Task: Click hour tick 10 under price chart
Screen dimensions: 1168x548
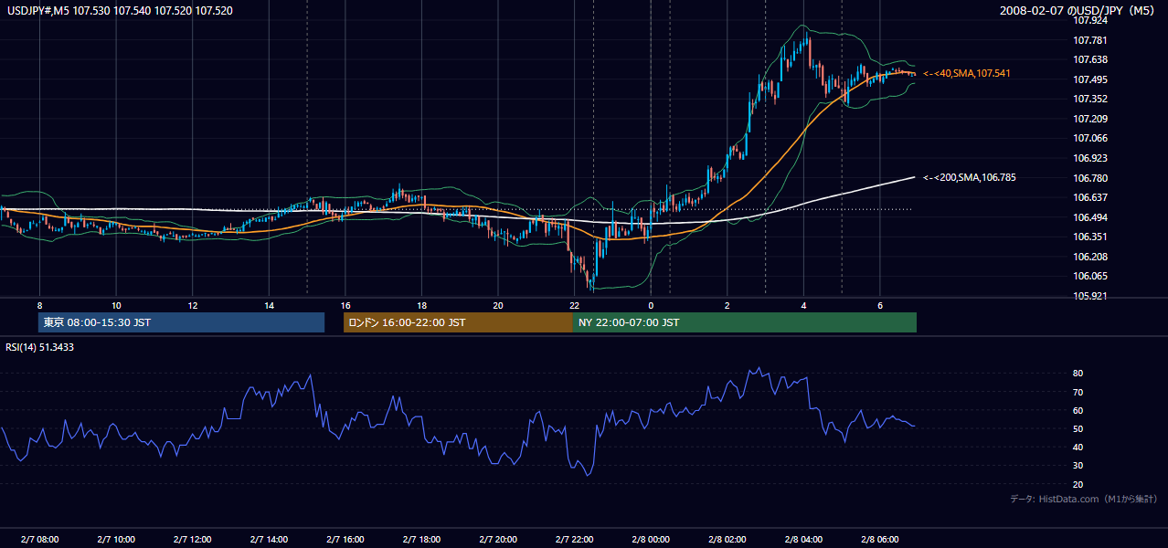Action: [116, 306]
